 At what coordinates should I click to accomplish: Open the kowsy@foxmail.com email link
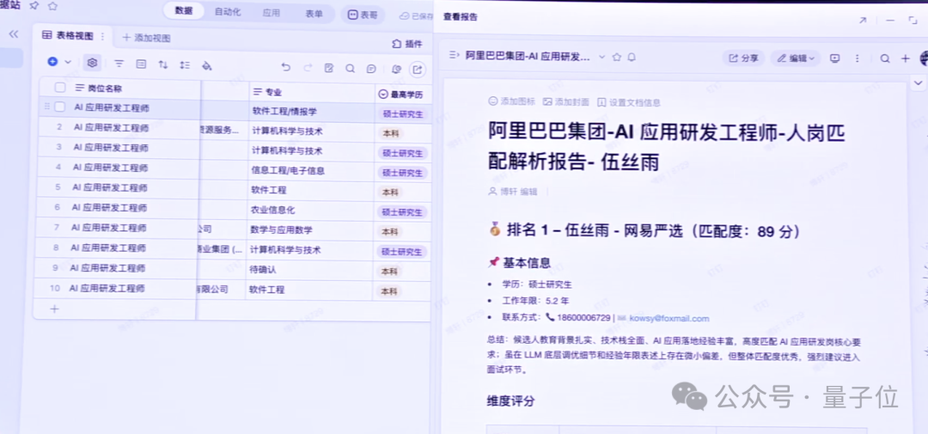[669, 318]
